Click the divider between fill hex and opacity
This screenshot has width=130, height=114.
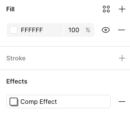pyautogui.click(x=64, y=30)
